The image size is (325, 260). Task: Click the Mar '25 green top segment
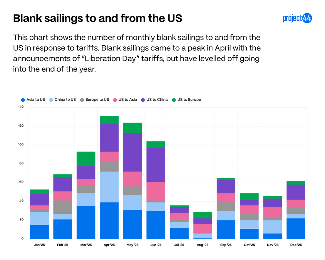[x=86, y=159]
